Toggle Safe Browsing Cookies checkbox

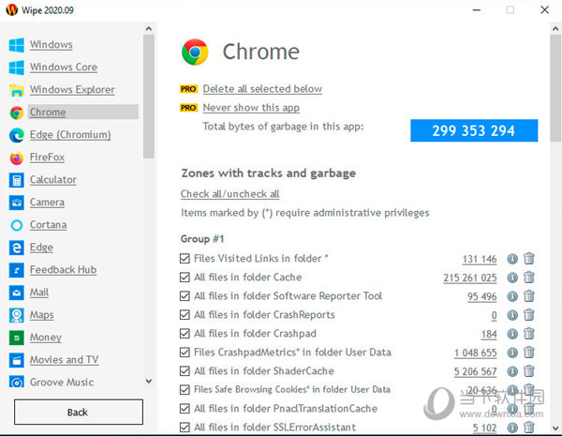(185, 390)
